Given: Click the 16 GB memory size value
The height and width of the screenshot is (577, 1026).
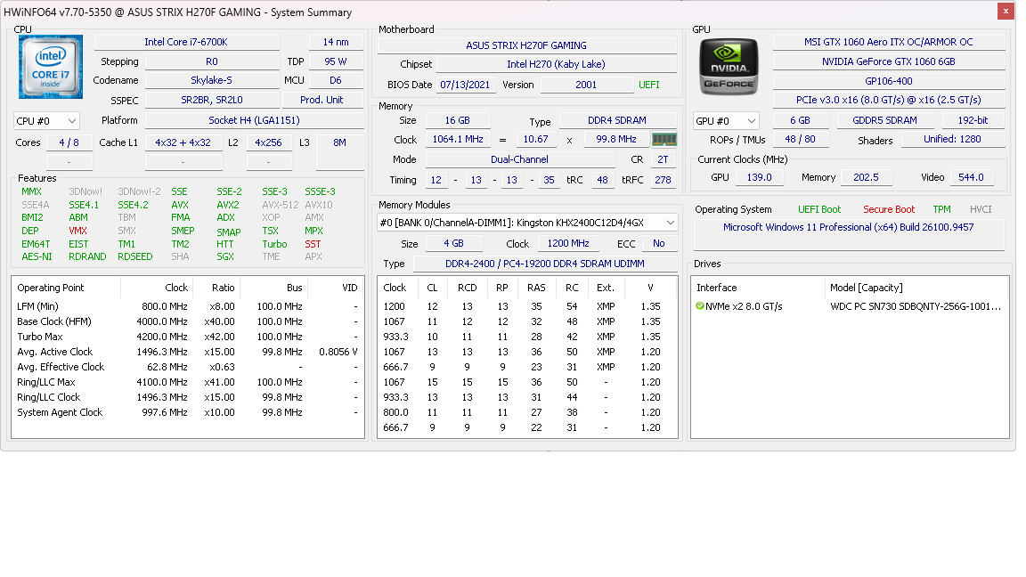Looking at the screenshot, I should tap(458, 120).
